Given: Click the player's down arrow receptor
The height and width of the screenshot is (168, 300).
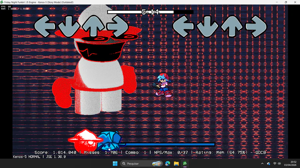Looking at the screenshot, I should click(x=207, y=26).
